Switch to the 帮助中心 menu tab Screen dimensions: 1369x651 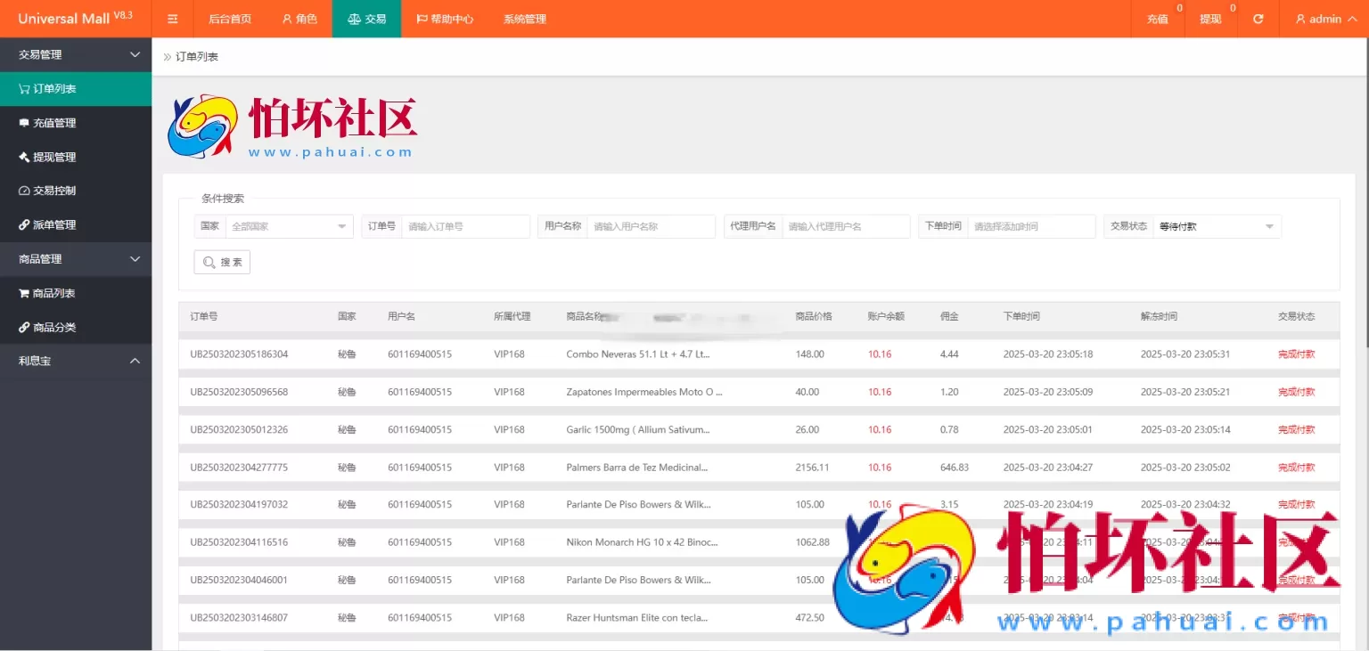(x=445, y=18)
